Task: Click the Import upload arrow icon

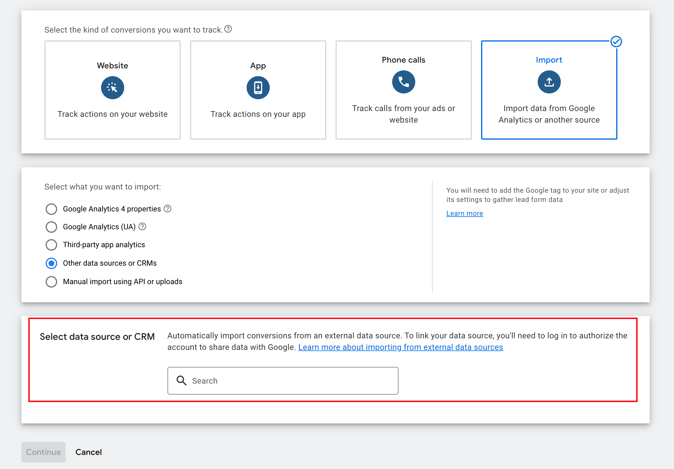Action: coord(549,82)
